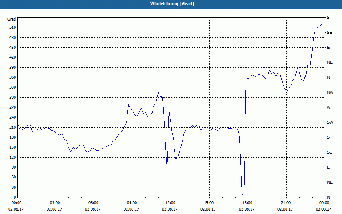
Task: Click the 270 value on the degree axis
Action: (12, 107)
